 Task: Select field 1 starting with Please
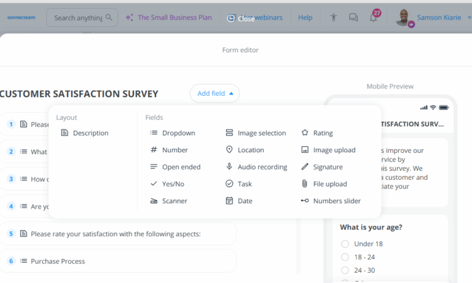(x=25, y=124)
